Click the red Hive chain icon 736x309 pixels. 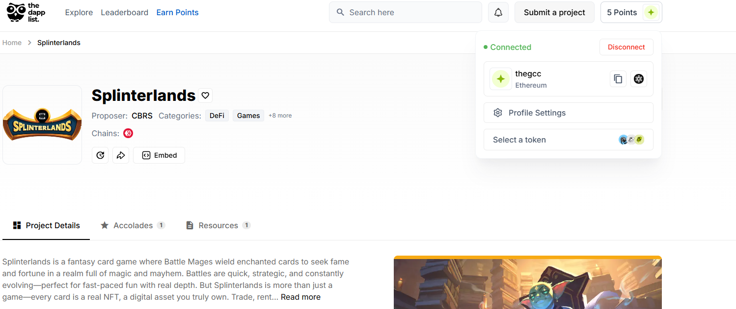click(x=128, y=133)
